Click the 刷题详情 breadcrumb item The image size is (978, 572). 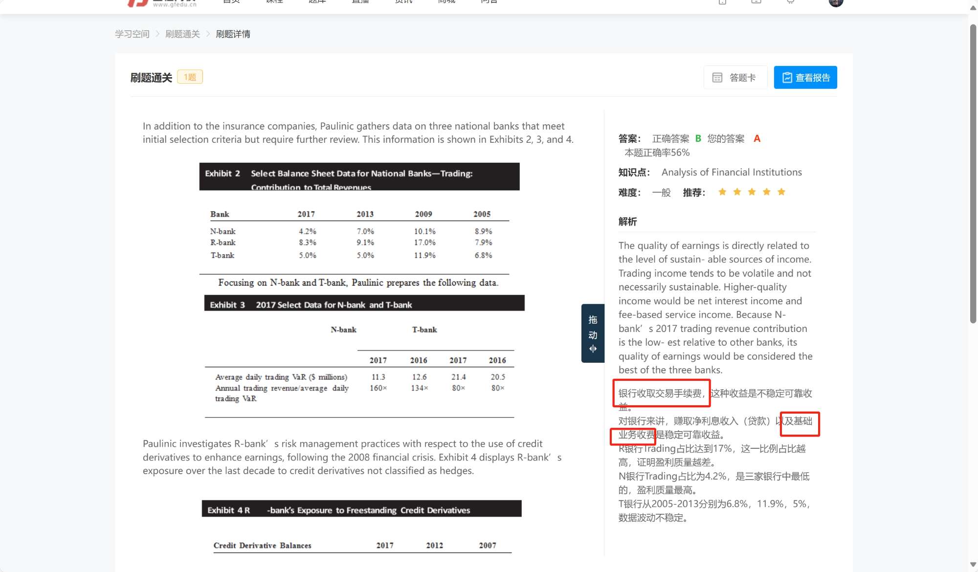(233, 34)
